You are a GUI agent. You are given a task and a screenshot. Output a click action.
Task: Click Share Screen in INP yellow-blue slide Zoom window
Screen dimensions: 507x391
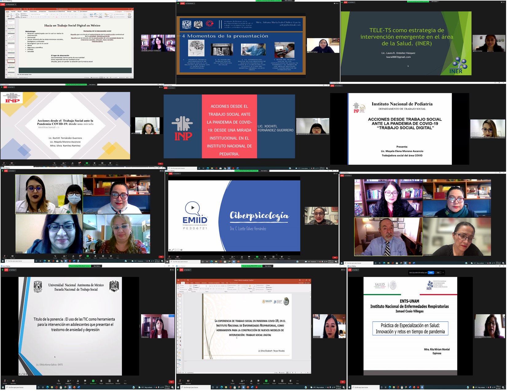[87, 163]
